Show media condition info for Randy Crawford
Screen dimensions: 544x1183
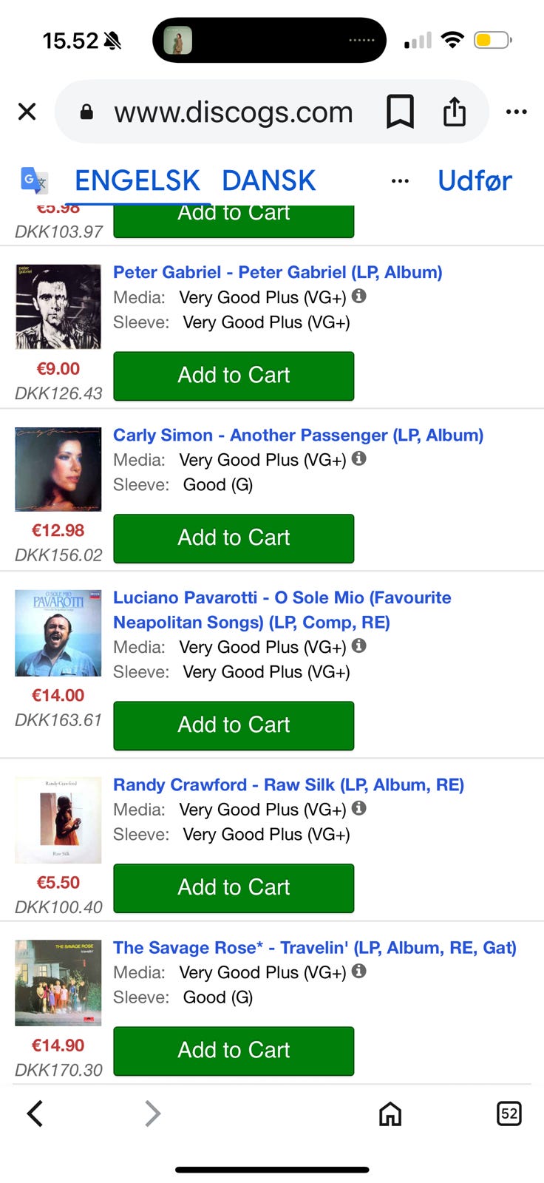tap(359, 809)
